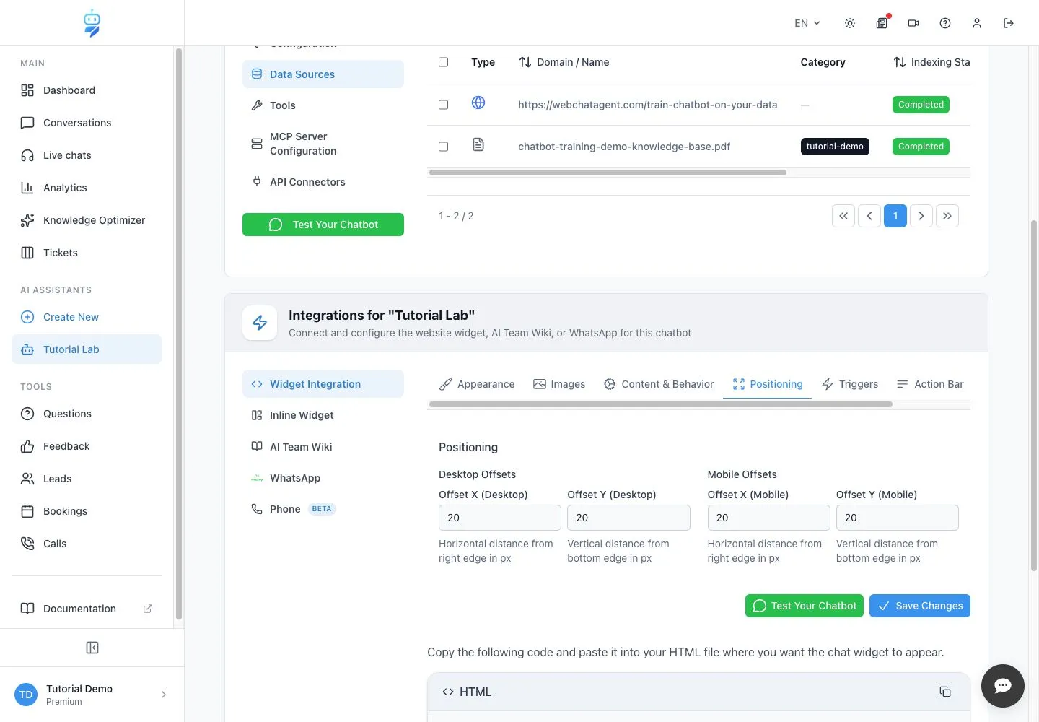The width and height of the screenshot is (1039, 722).
Task: Click the Offset Y (Mobile) field
Action: [898, 518]
